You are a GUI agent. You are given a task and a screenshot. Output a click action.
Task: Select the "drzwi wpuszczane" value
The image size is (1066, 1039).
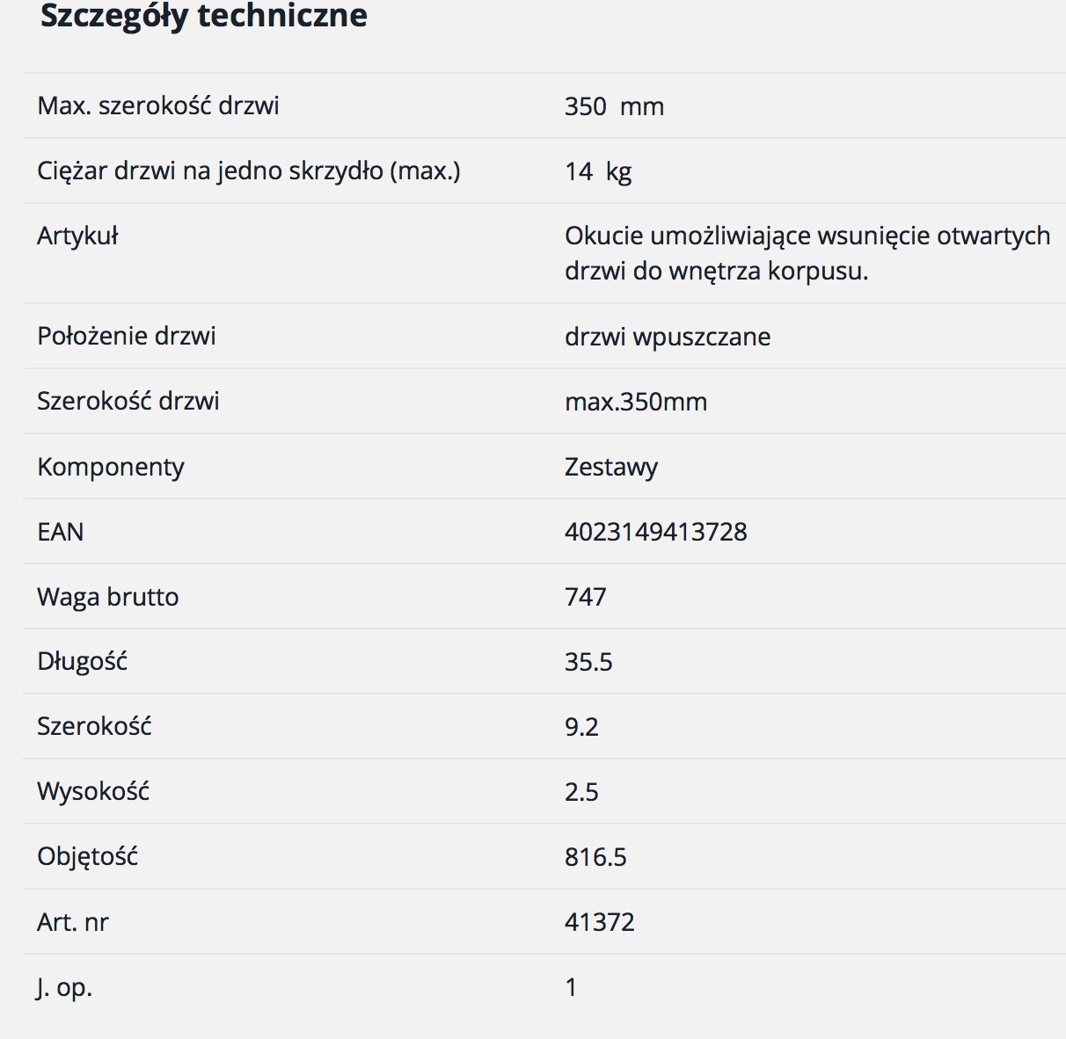tap(668, 337)
